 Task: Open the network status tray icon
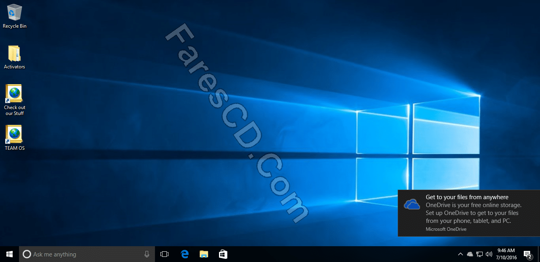tap(480, 254)
